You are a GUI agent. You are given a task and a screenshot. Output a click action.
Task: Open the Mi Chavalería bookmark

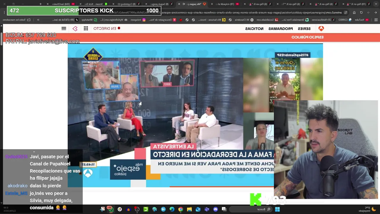point(244,20)
